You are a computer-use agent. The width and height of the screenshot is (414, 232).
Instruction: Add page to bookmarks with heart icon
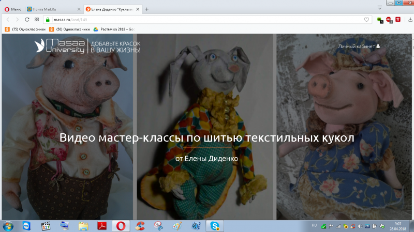(x=366, y=20)
